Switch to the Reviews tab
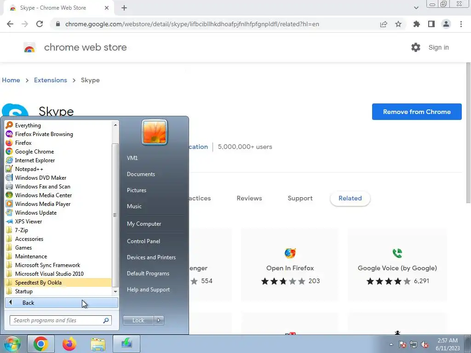The height and width of the screenshot is (353, 471). point(249,198)
